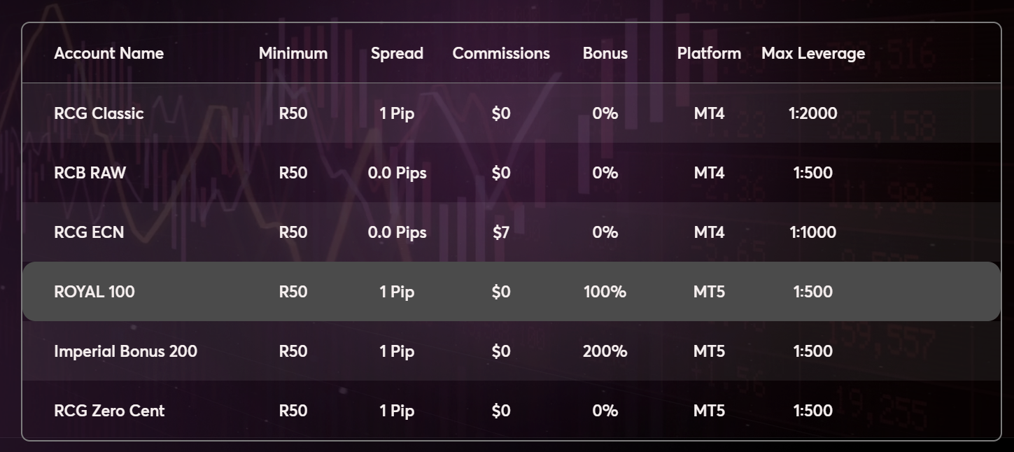The width and height of the screenshot is (1014, 452).
Task: Click the RCB RAW account name
Action: (90, 173)
